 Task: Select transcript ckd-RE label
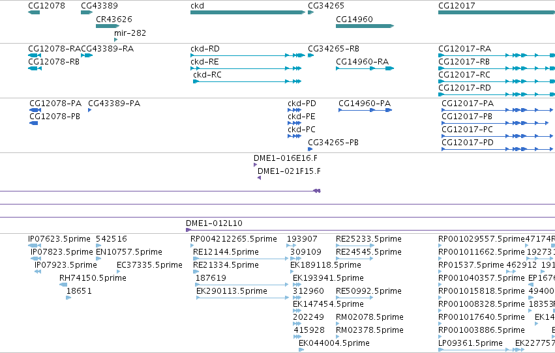pyautogui.click(x=205, y=62)
